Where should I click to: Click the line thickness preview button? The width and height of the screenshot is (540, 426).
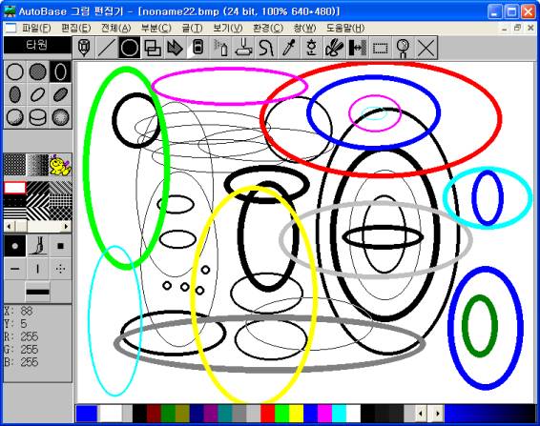(x=37, y=292)
